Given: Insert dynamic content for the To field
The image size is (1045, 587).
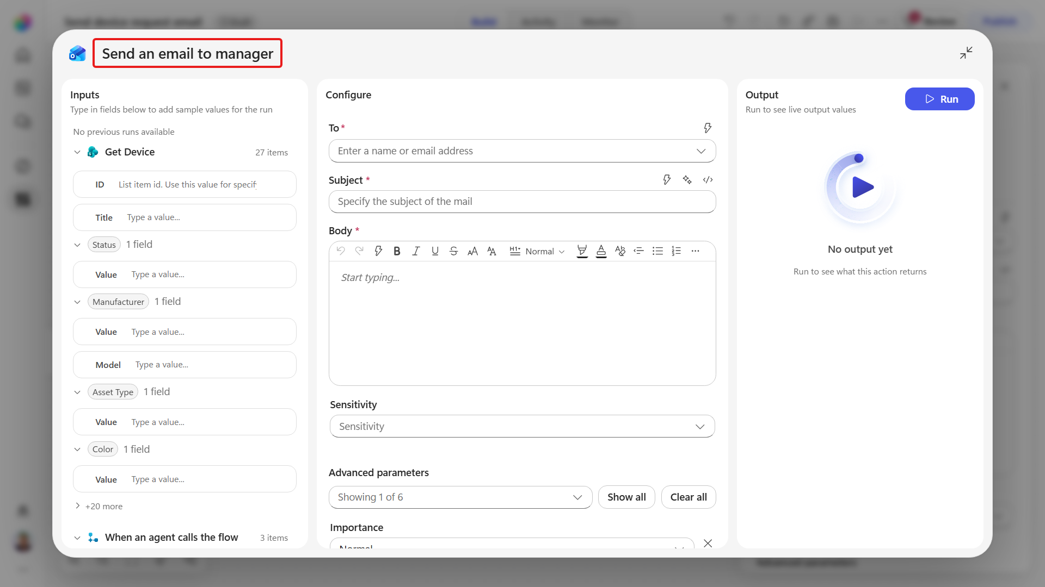Looking at the screenshot, I should coord(708,128).
